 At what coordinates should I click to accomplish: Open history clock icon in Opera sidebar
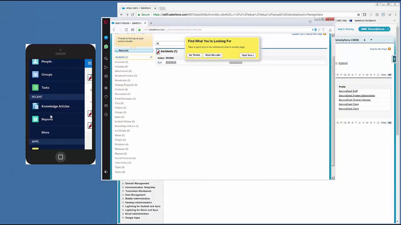pyautogui.click(x=106, y=114)
